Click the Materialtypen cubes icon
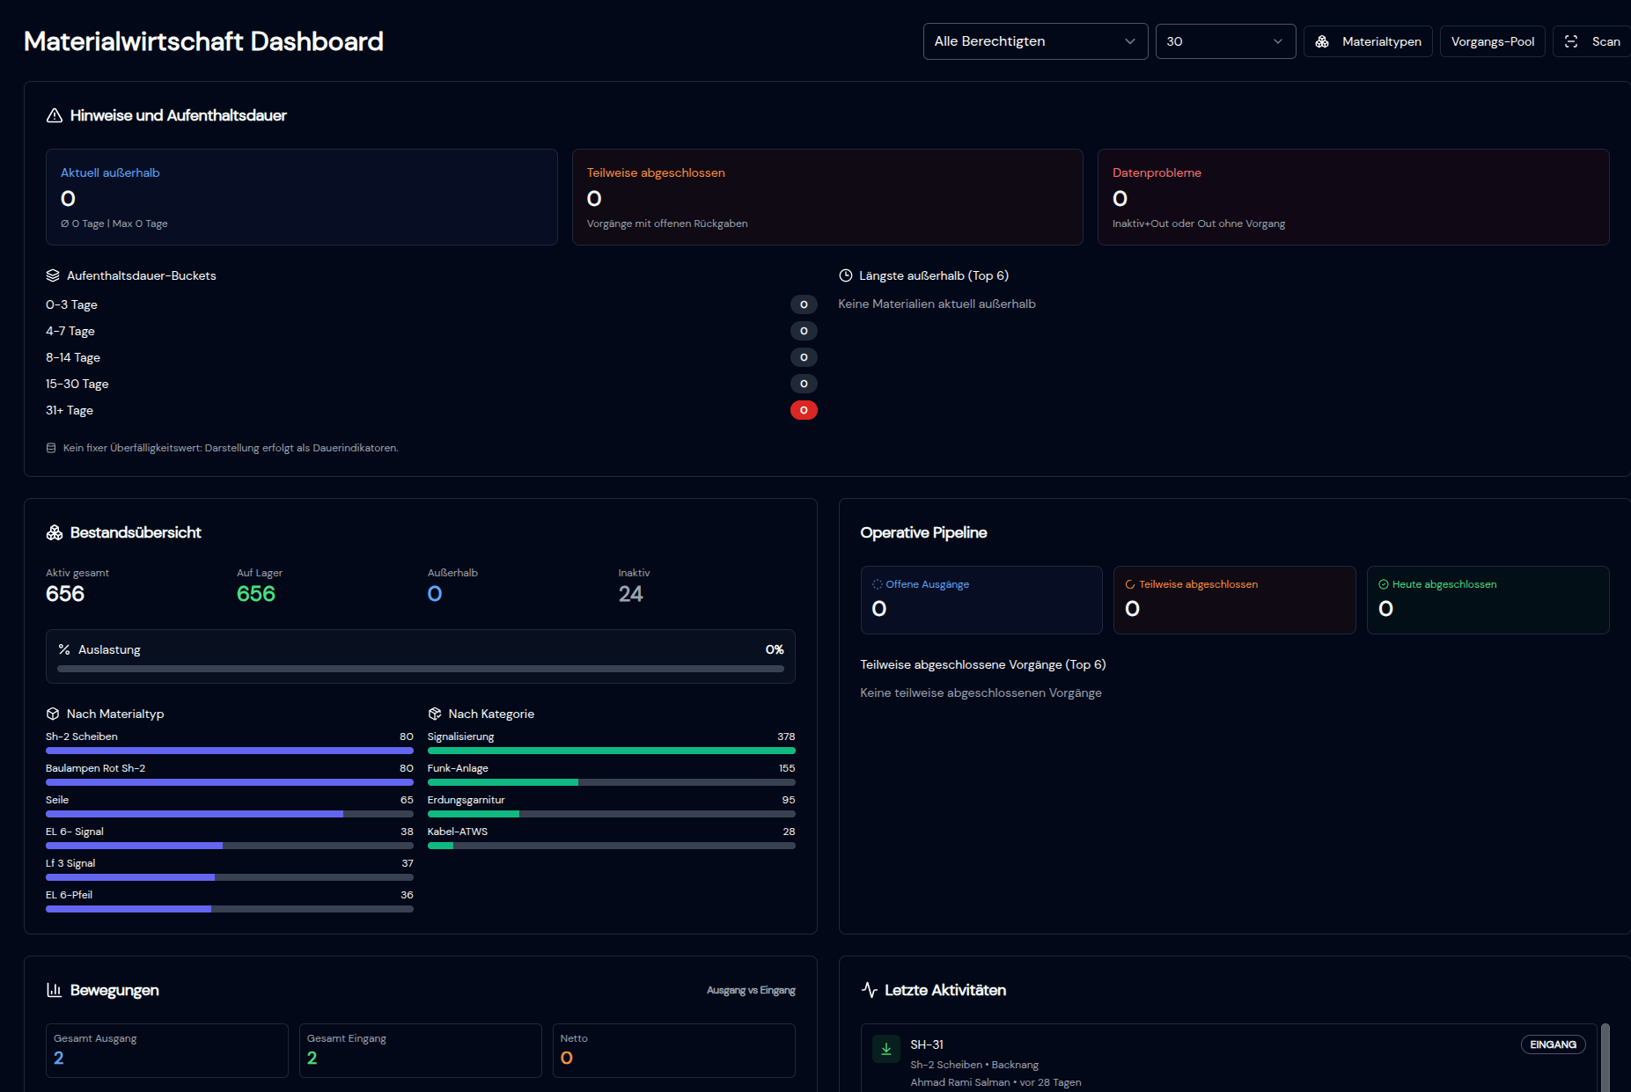The image size is (1631, 1092). click(x=1322, y=41)
